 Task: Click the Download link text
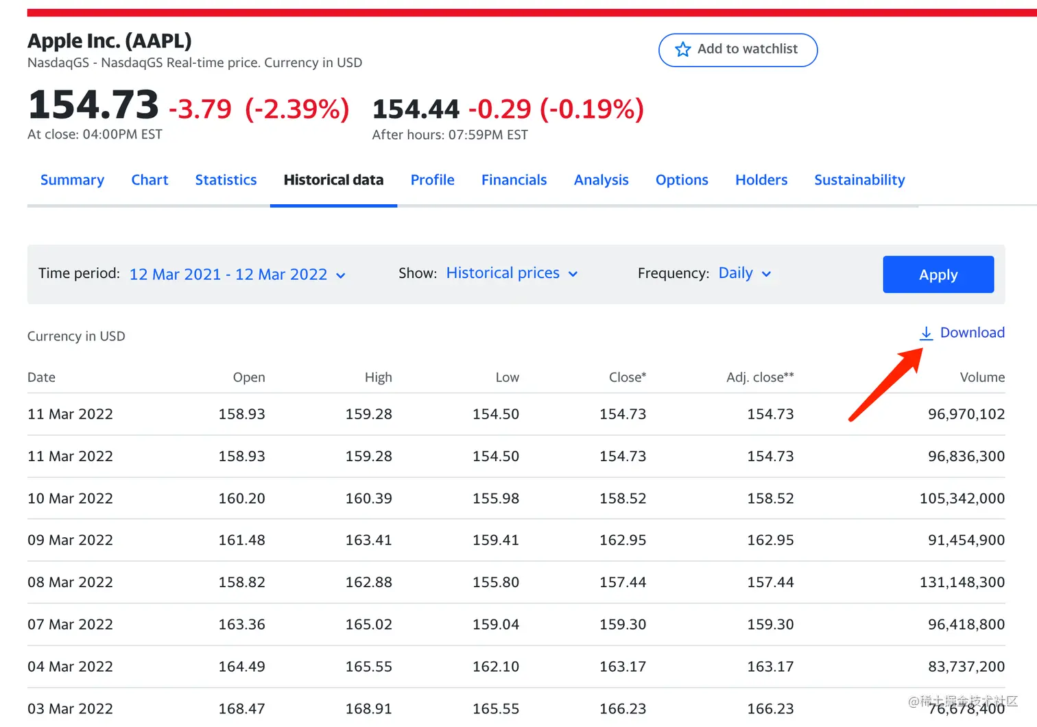[972, 332]
